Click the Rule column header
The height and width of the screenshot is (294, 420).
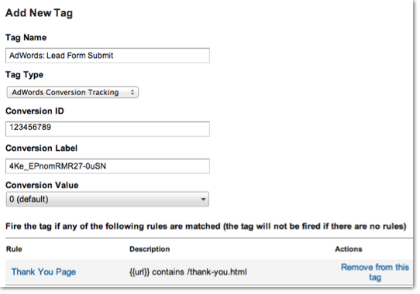coord(14,249)
